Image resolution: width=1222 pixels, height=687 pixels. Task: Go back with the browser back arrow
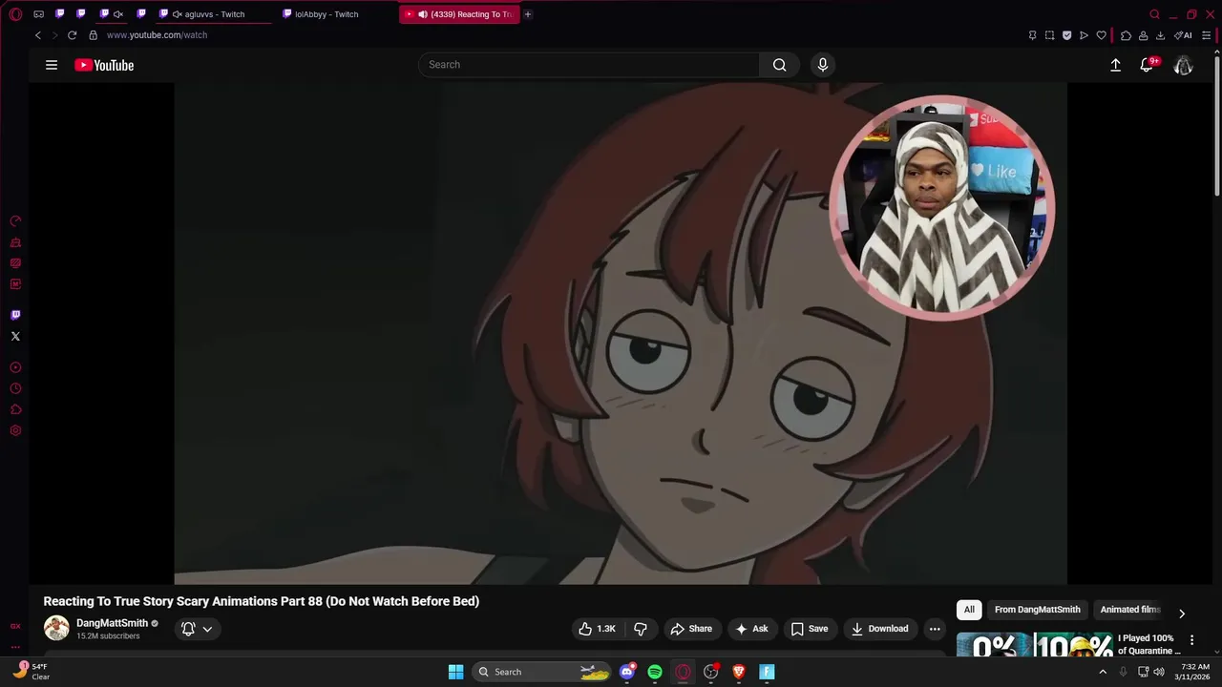point(38,35)
